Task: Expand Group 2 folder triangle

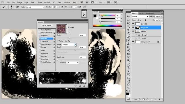Action: click(136, 35)
